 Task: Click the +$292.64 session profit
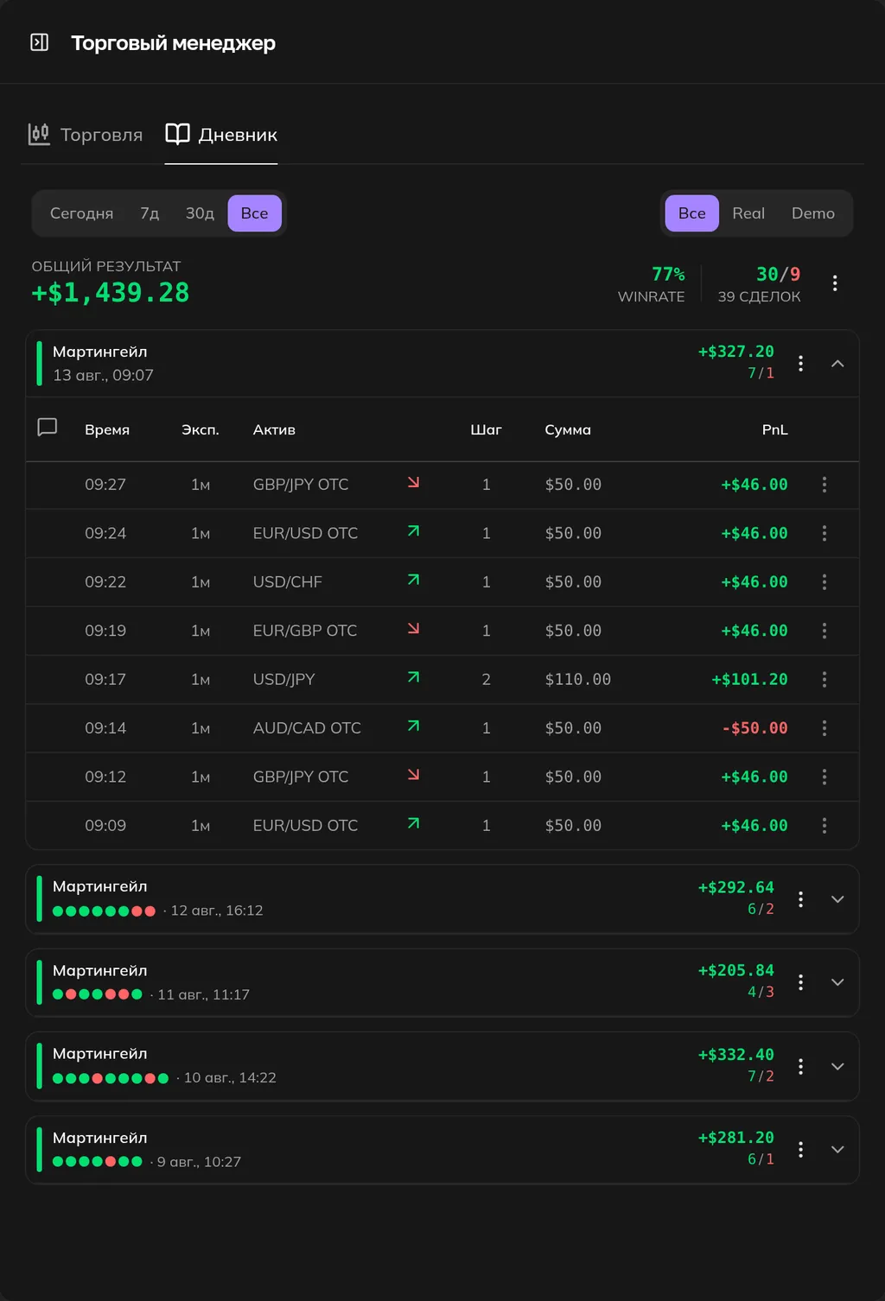click(736, 887)
